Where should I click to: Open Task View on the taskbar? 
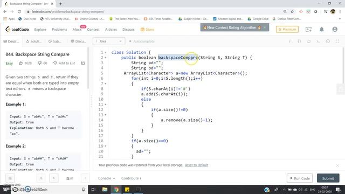pos(93,189)
